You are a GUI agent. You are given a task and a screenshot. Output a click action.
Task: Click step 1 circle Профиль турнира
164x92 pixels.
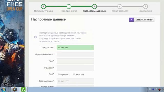click(43, 7)
